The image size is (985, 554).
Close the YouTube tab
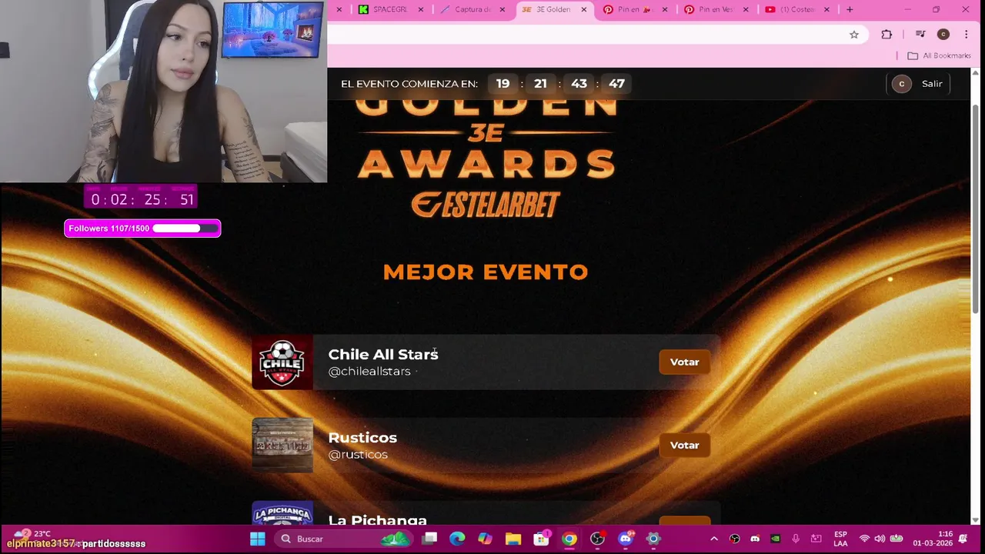[x=827, y=9]
